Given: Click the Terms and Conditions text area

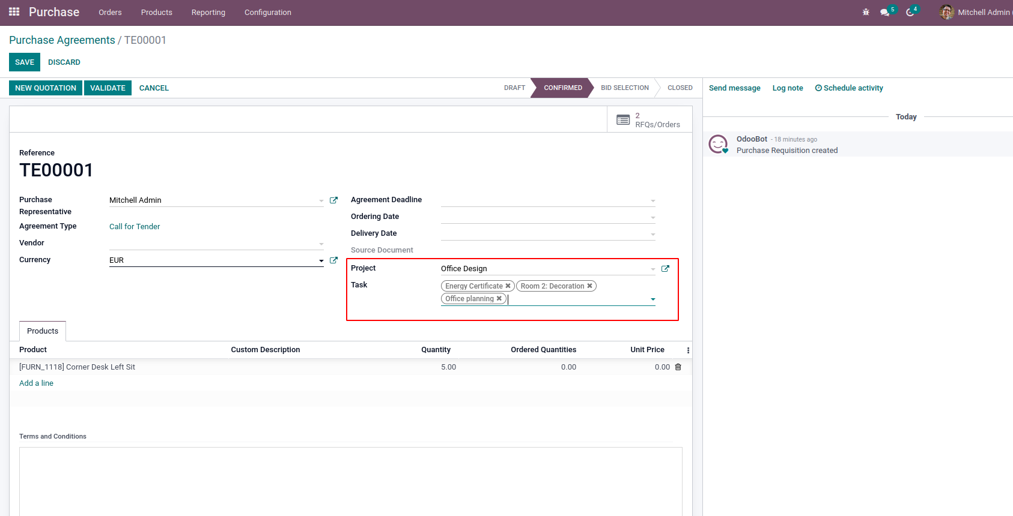Looking at the screenshot, I should pyautogui.click(x=351, y=481).
